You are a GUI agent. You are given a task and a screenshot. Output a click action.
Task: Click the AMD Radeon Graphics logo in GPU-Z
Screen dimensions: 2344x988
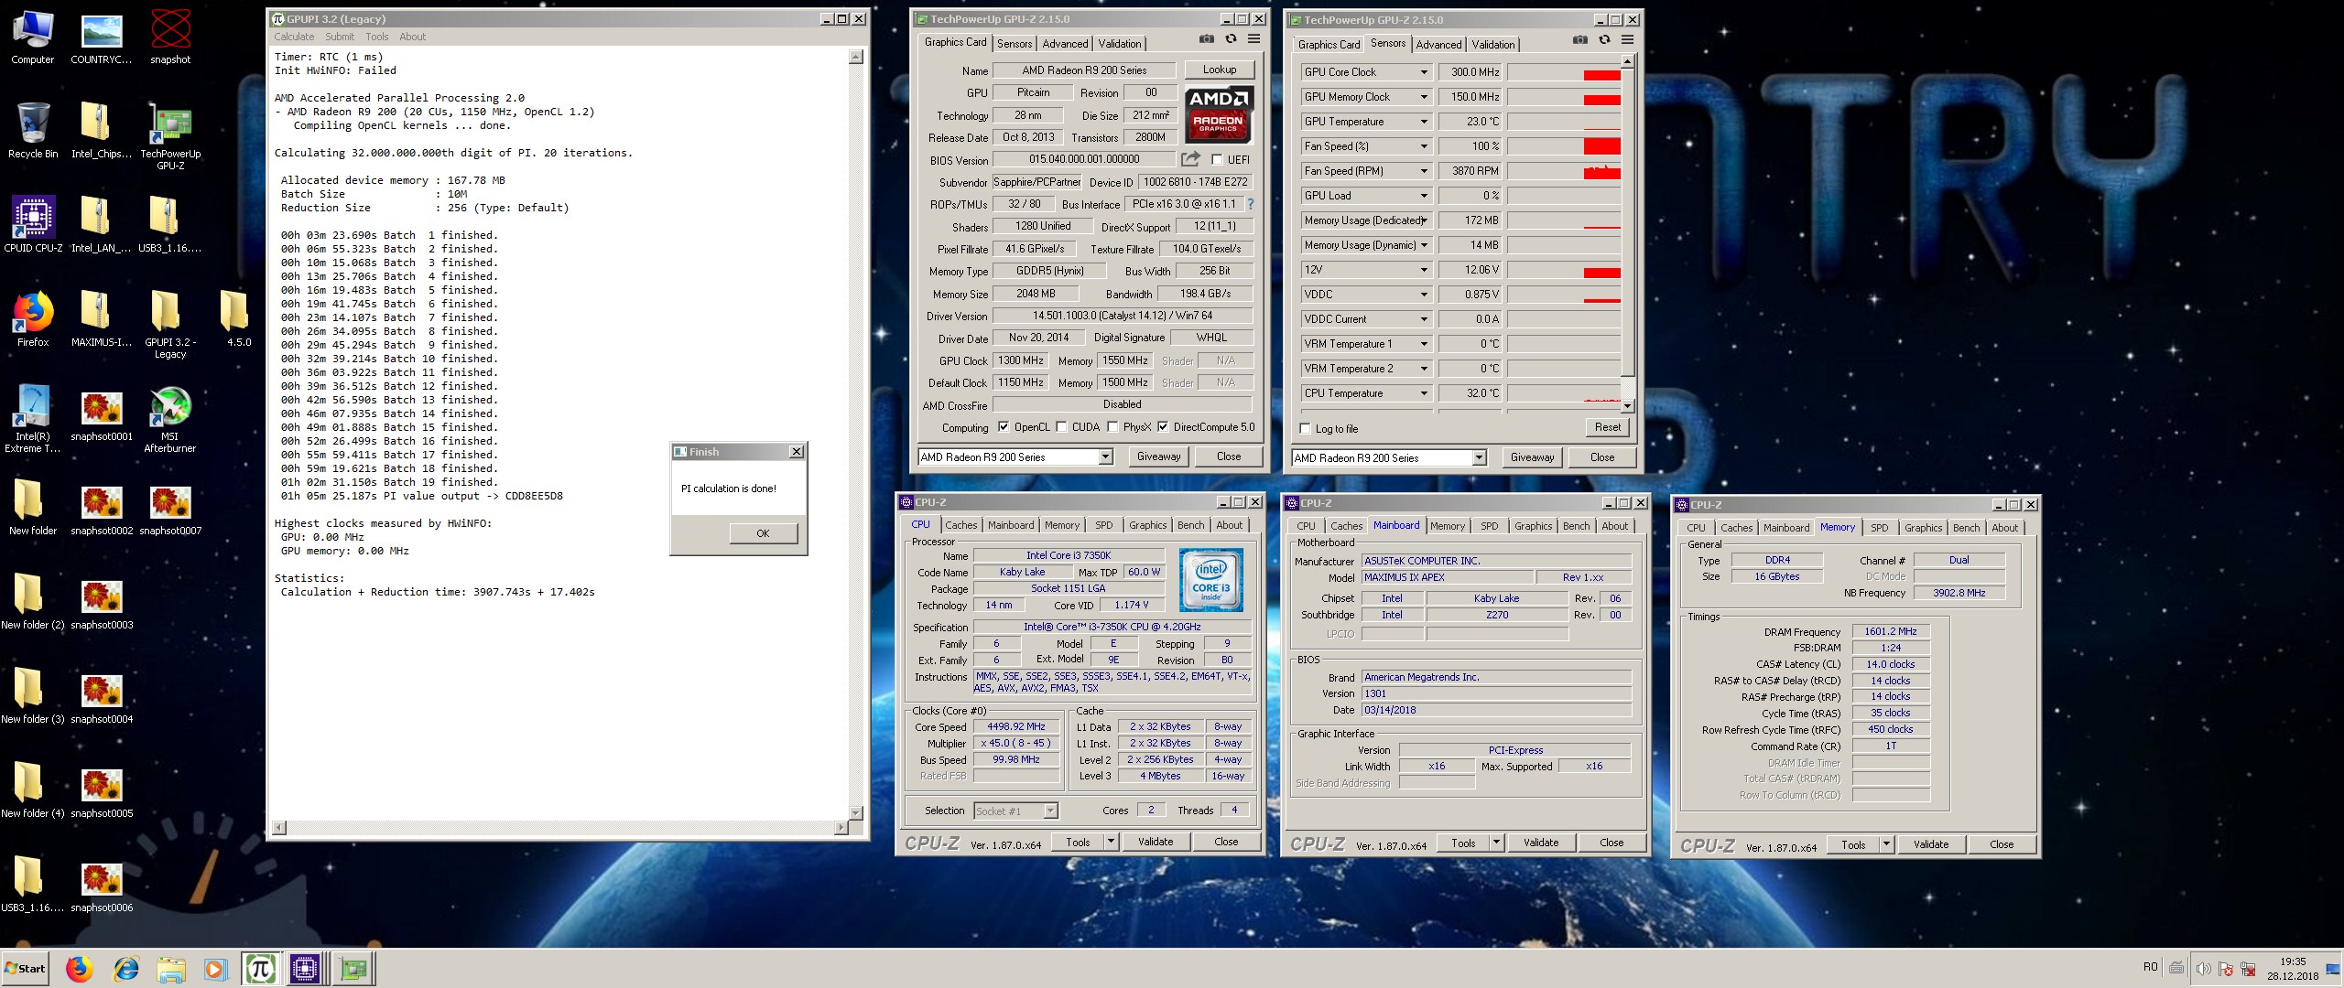pos(1218,114)
